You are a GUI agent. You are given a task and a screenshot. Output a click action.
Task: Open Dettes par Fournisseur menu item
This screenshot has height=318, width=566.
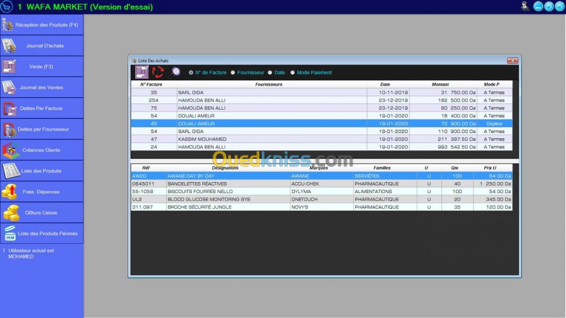(x=42, y=129)
